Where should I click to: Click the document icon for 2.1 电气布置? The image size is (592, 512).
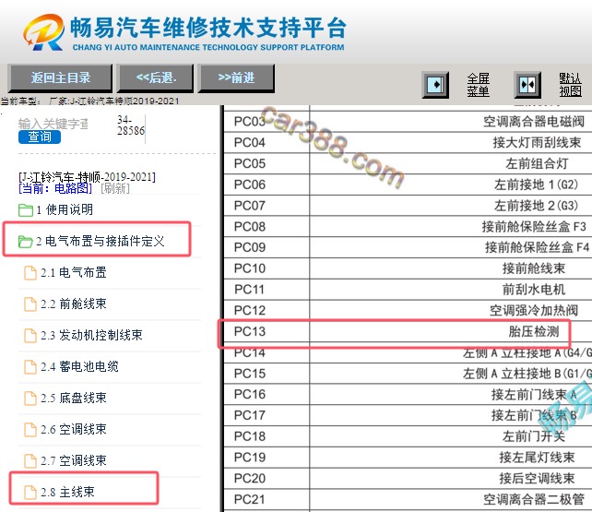[x=30, y=273]
